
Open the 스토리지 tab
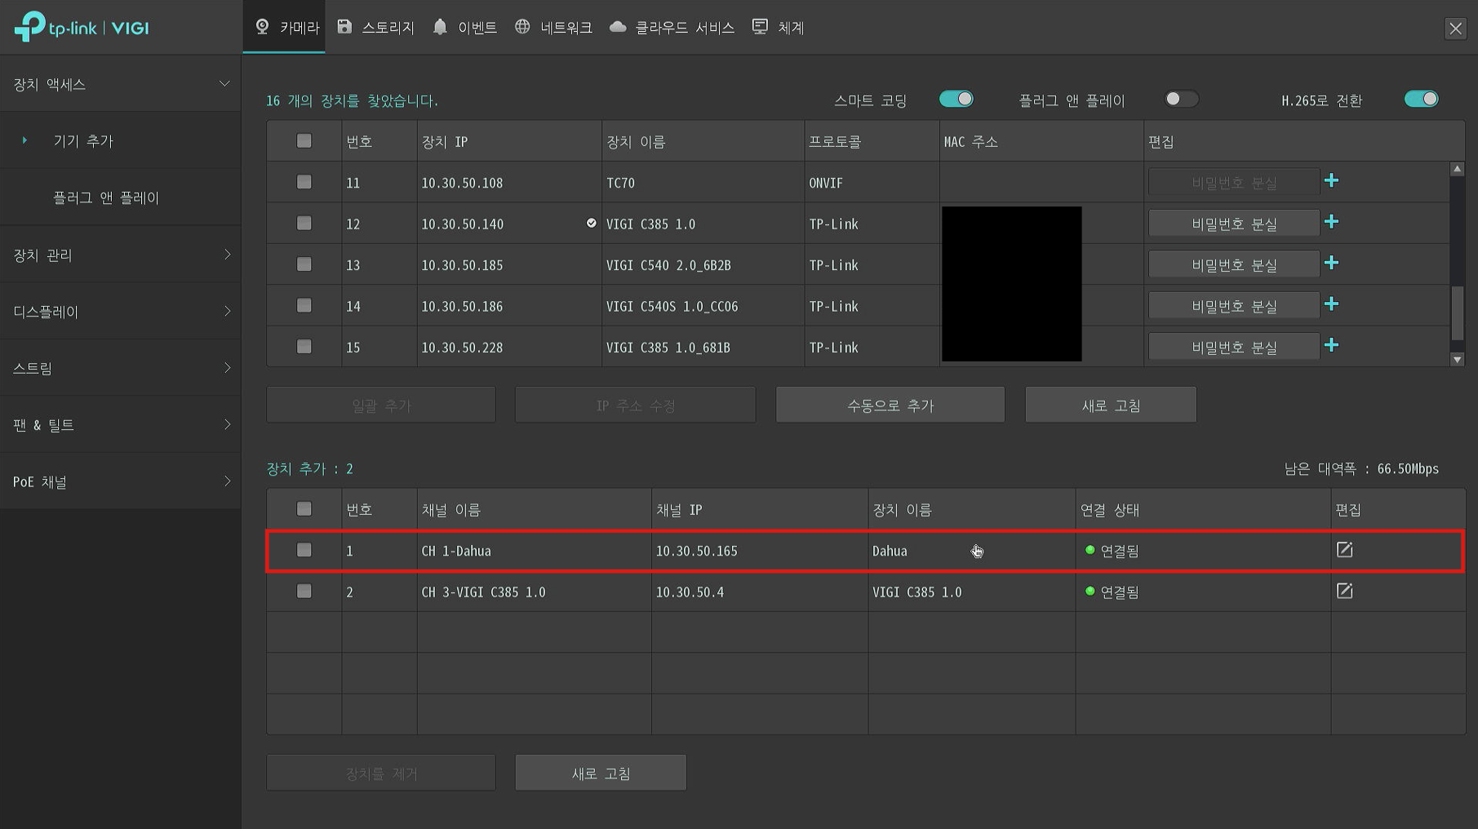pyautogui.click(x=375, y=27)
